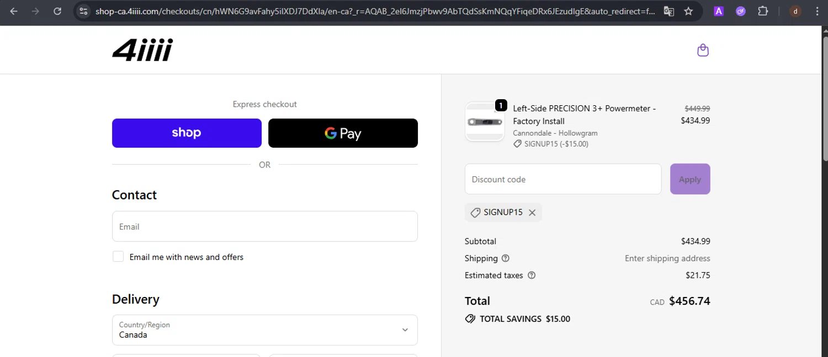This screenshot has width=828, height=357.
Task: Click the SIGNUP15 discount tag chip
Action: tap(503, 213)
